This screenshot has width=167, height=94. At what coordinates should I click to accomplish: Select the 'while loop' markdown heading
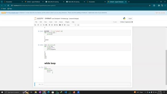point(50,63)
